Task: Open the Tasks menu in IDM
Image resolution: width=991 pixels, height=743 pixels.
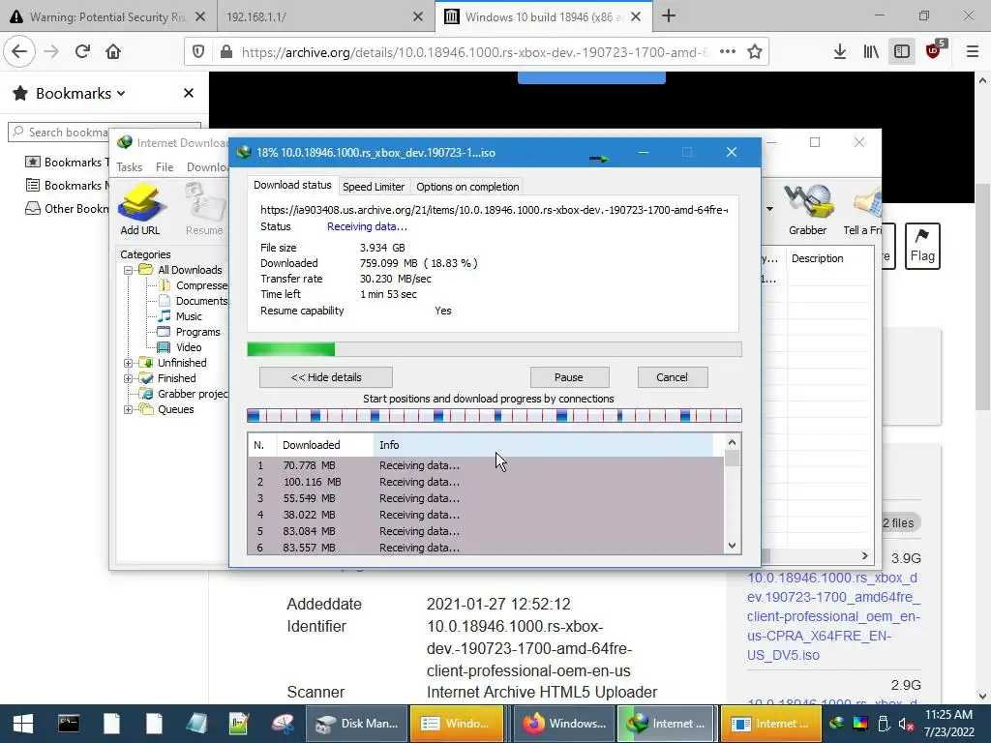Action: click(129, 166)
